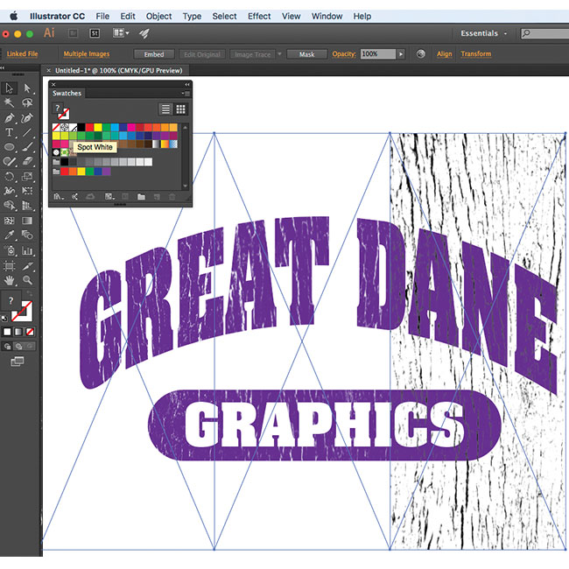Select the Paintbrush tool

(27, 147)
